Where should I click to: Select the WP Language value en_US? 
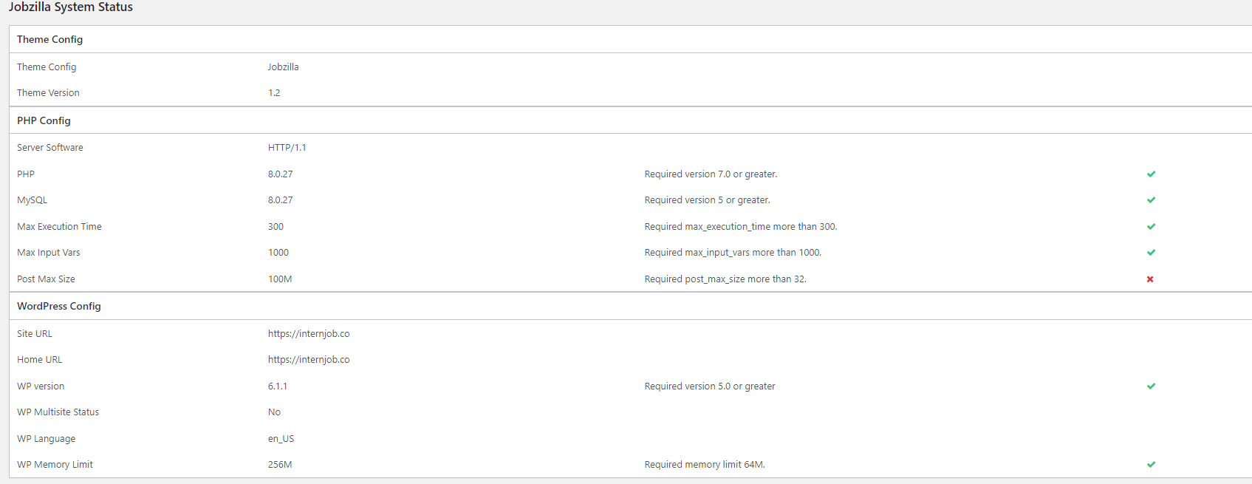pyautogui.click(x=281, y=439)
